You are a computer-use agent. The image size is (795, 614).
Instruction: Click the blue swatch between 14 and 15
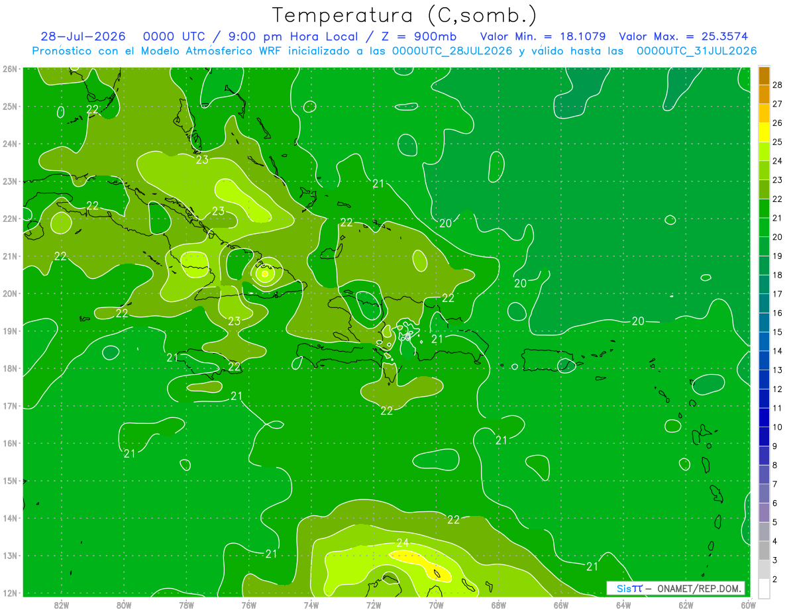point(764,341)
